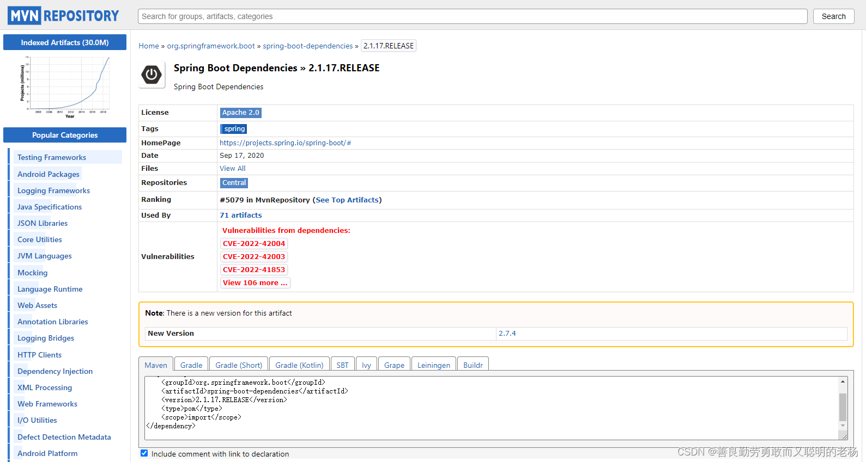Open JVM Languages category
Image resolution: width=866 pixels, height=462 pixels.
(x=45, y=256)
